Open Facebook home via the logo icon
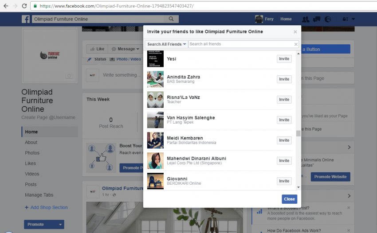Viewport: 377px width, 233px height. [26, 19]
